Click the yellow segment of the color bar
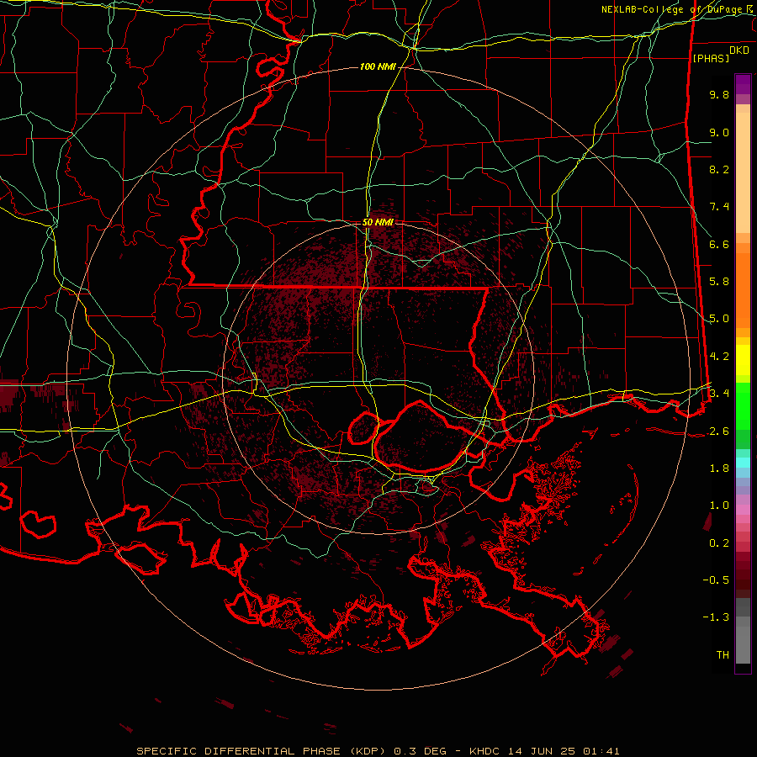757x757 pixels. 743,360
